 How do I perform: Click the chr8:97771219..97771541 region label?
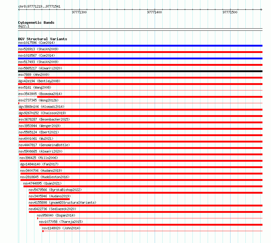[x=39, y=7]
